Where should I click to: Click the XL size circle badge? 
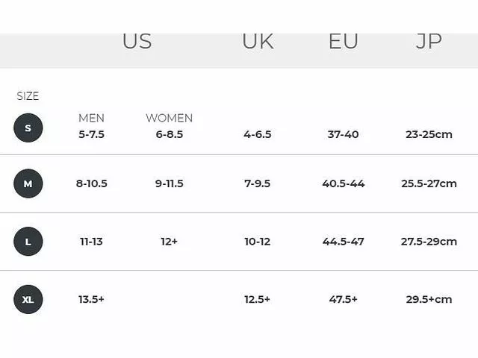coord(28,299)
